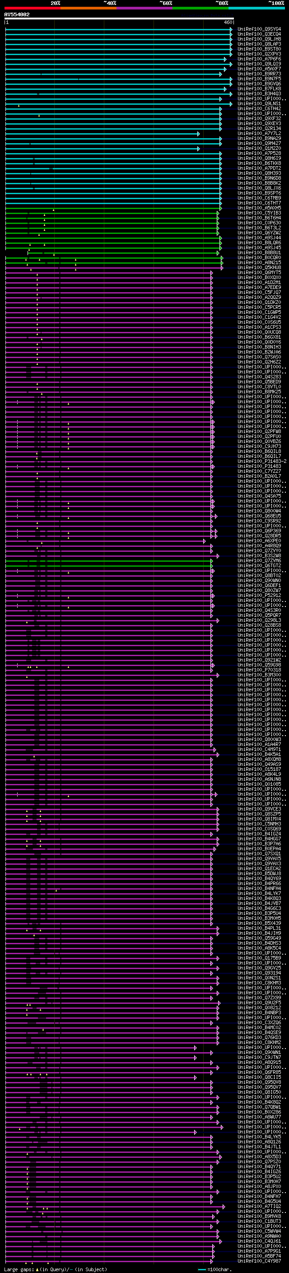
Task: Select the query name AV554002
Action: tap(17, 15)
